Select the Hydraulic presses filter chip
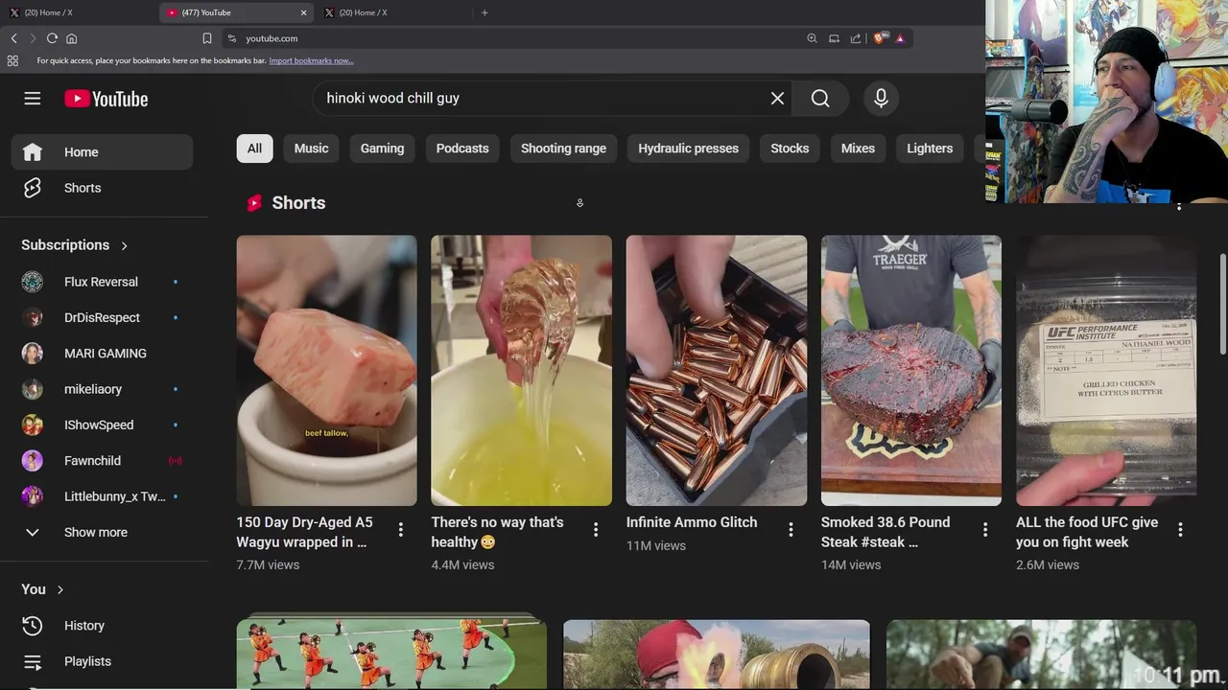Screen dimensions: 1228x690 click(688, 149)
